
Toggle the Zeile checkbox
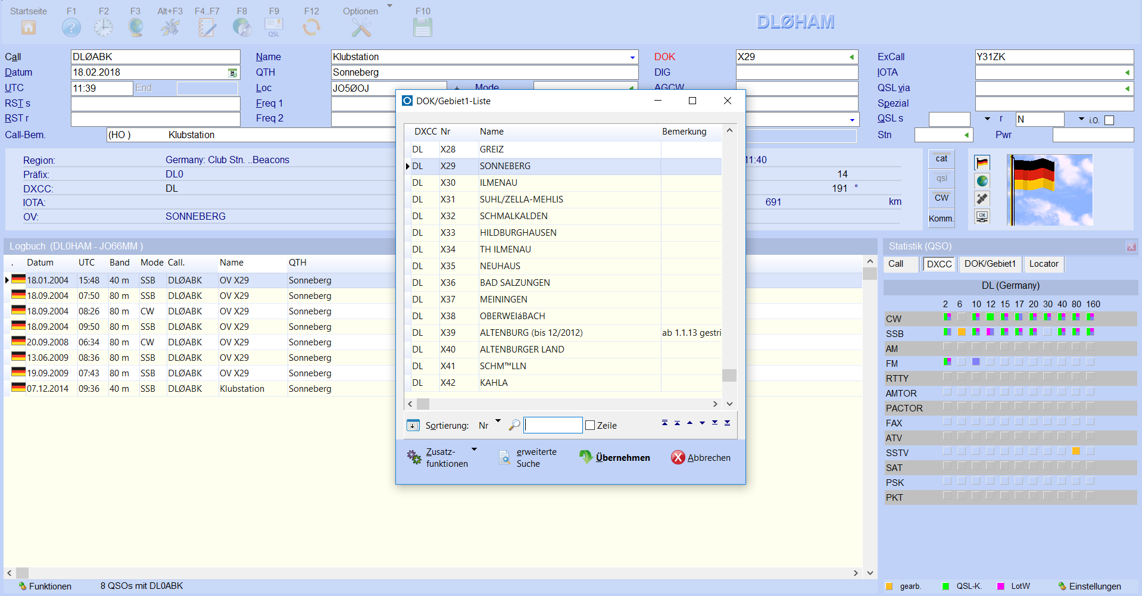590,425
